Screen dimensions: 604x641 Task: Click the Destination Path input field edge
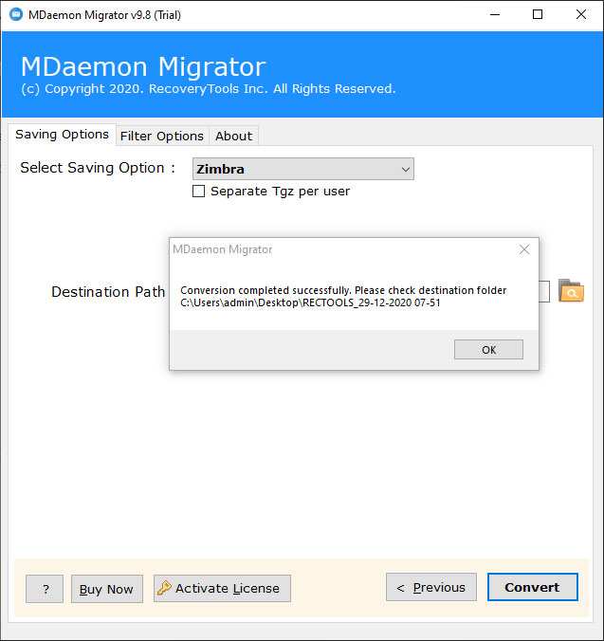point(544,291)
